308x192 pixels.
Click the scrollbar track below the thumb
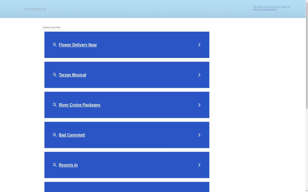(x=307, y=151)
